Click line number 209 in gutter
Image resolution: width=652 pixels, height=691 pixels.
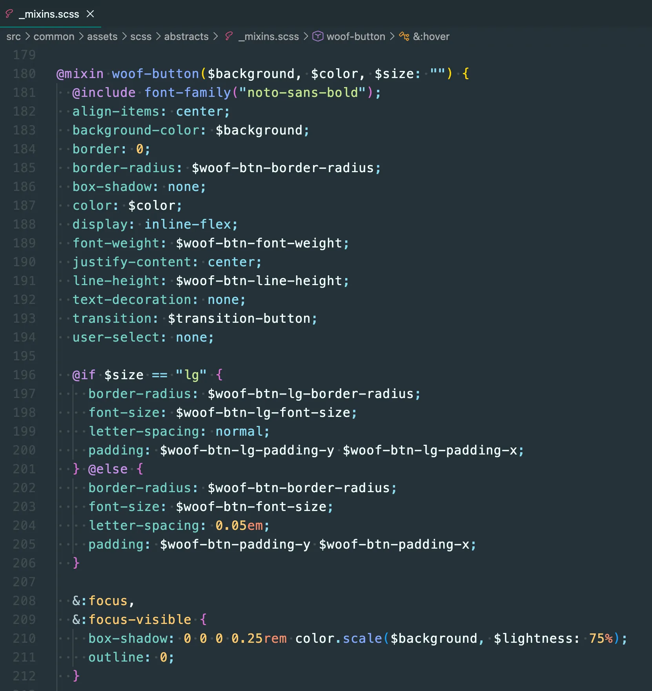24,620
